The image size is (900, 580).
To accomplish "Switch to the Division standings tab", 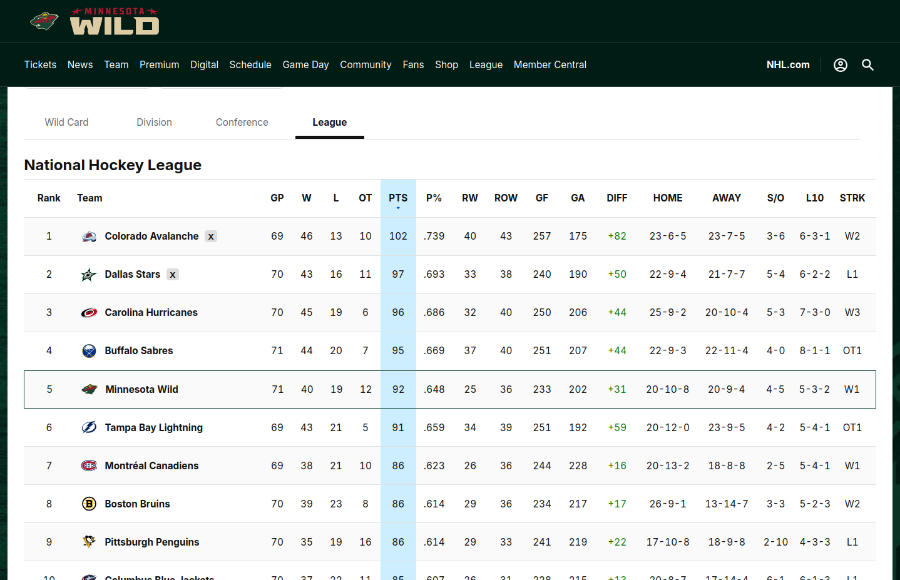I will [x=154, y=123].
